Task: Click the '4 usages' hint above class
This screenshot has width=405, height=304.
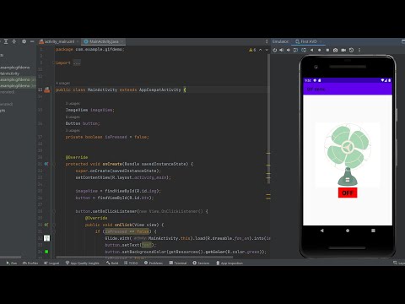Action: pos(62,83)
